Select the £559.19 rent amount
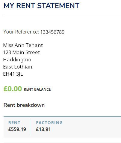121x143 pixels. click(17, 129)
